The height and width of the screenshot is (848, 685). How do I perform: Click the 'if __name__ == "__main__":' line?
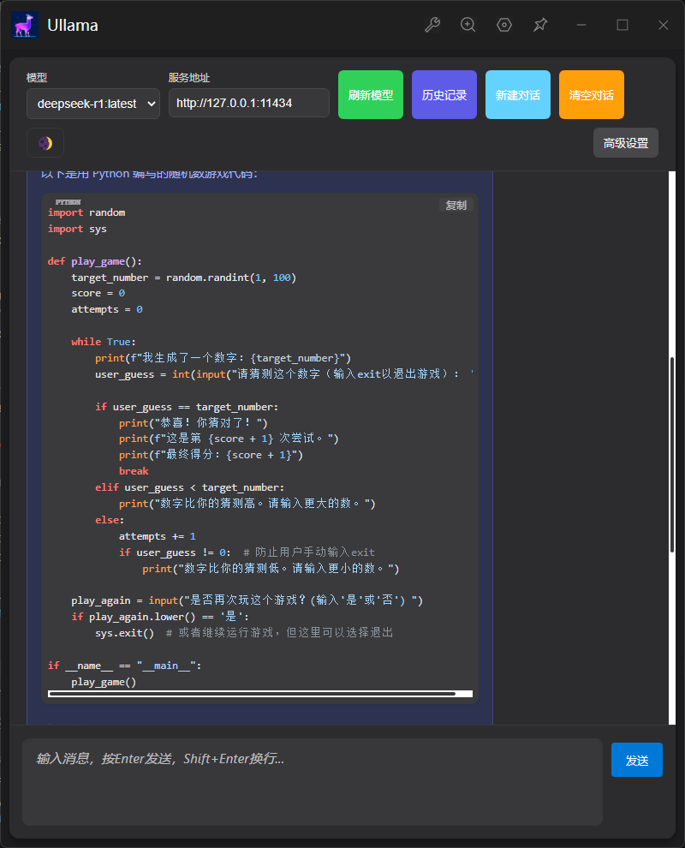coord(124,666)
